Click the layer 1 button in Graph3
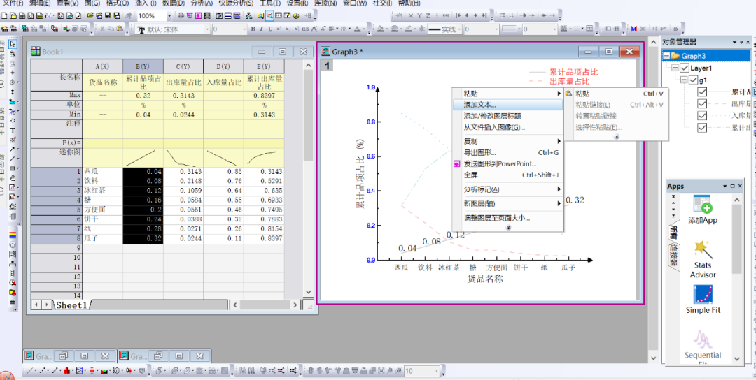Image resolution: width=756 pixels, height=380 pixels. [327, 66]
